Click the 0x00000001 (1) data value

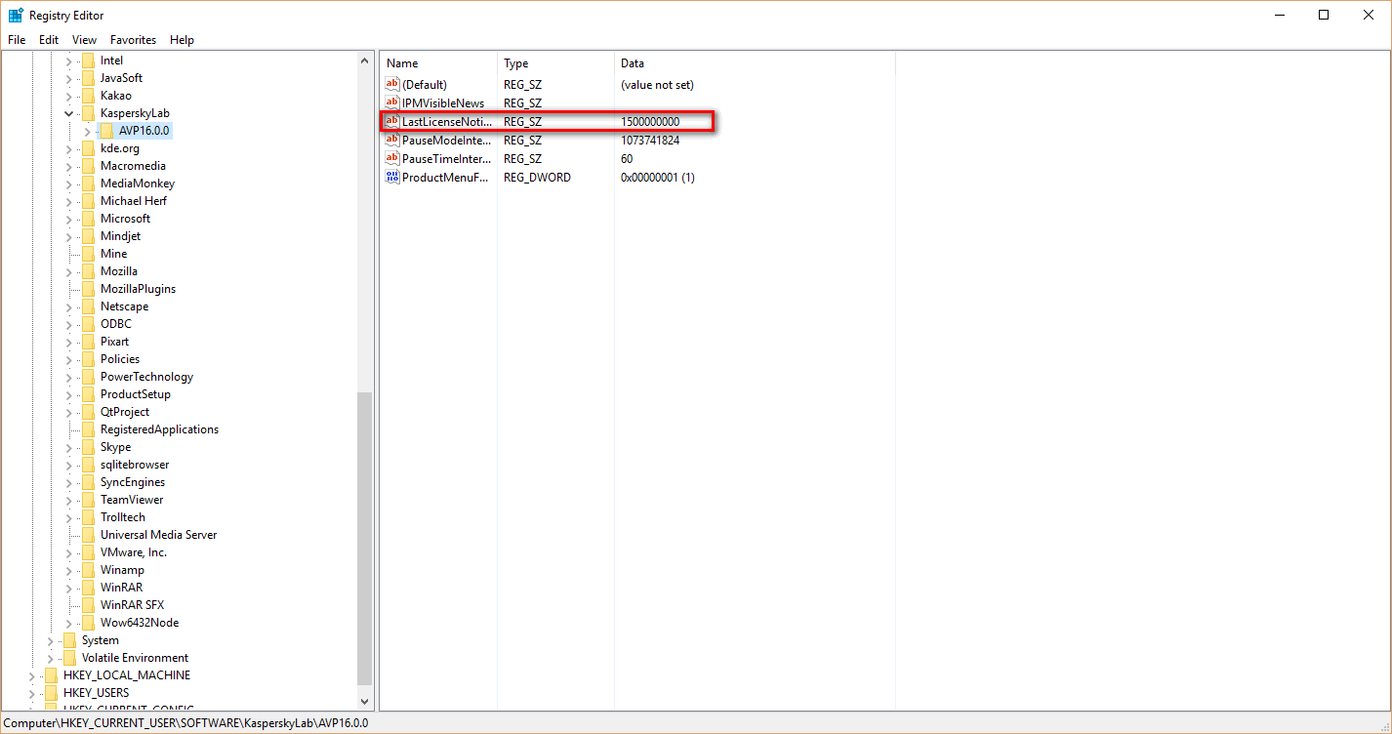tap(658, 178)
